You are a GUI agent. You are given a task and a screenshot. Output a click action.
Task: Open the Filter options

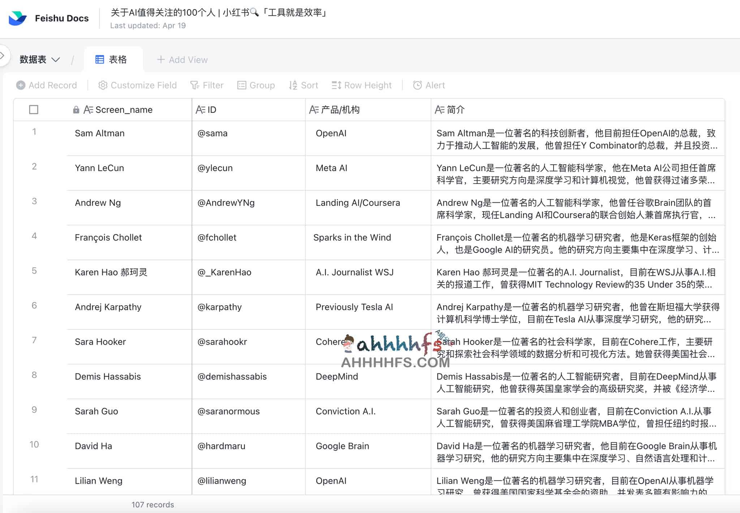pos(207,85)
